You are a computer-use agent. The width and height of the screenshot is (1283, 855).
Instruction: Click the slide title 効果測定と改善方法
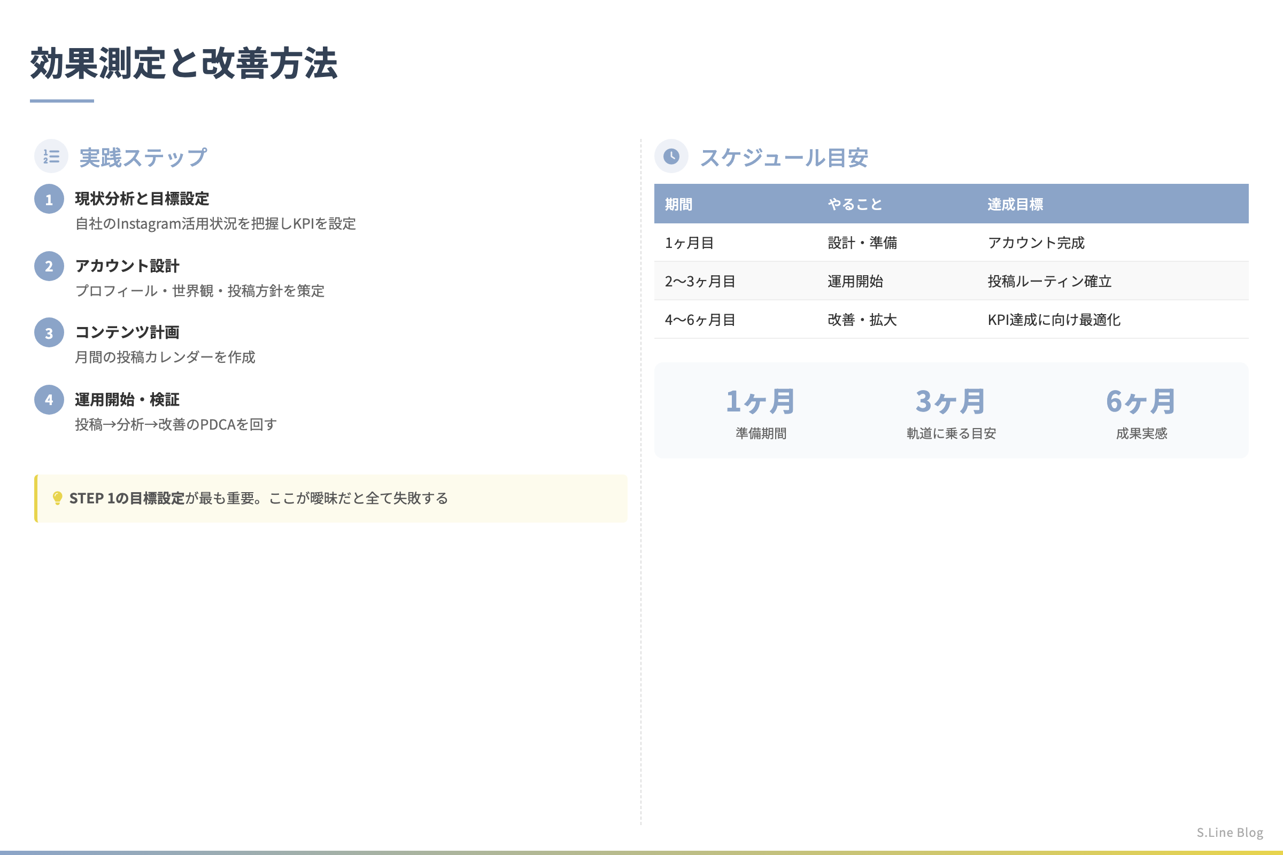(x=184, y=63)
